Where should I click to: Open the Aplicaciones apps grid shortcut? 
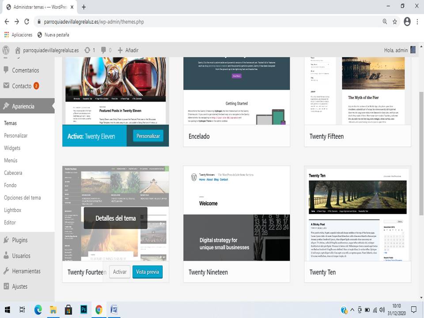(x=19, y=35)
